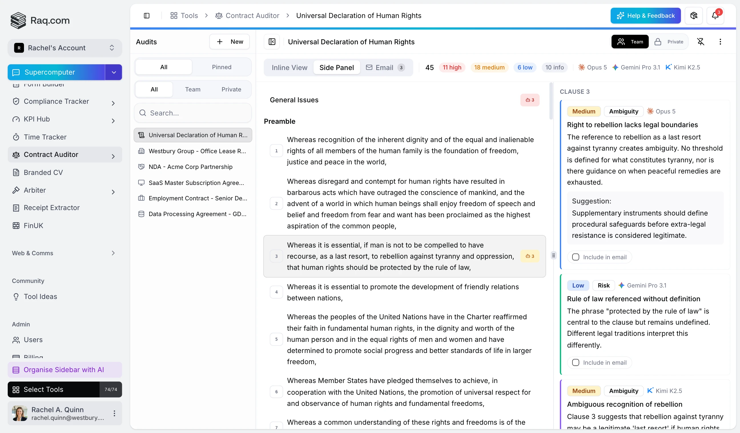740x433 pixels.
Task: Click the General Issues count badge
Action: [x=530, y=100]
